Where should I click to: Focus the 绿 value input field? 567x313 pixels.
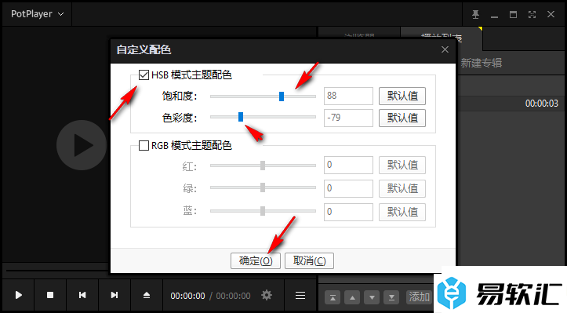(x=348, y=188)
